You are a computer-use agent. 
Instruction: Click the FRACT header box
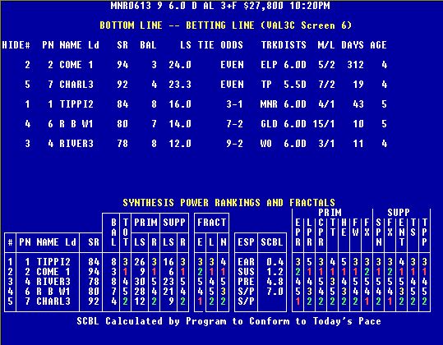pos(211,223)
